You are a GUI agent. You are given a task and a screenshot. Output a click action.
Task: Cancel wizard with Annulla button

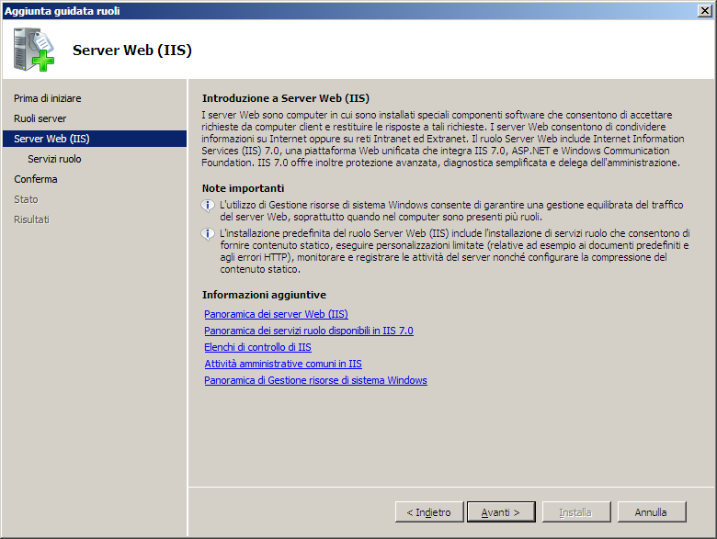click(651, 512)
